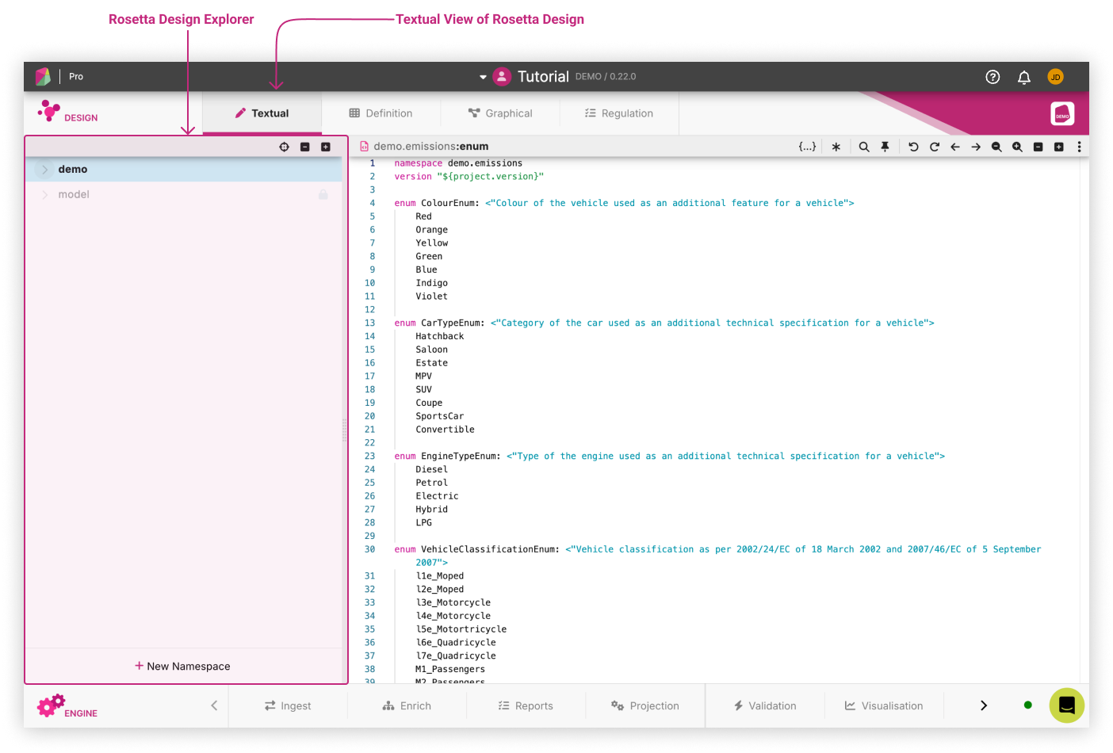1113x753 pixels.
Task: Click the locate target icon in explorer
Action: [284, 147]
